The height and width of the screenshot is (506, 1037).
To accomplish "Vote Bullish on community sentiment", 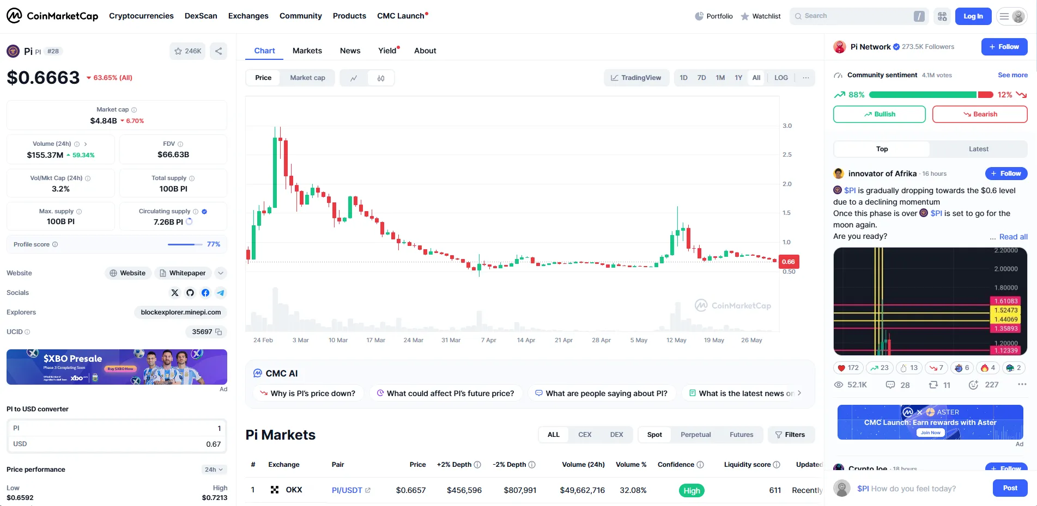I will pyautogui.click(x=879, y=114).
